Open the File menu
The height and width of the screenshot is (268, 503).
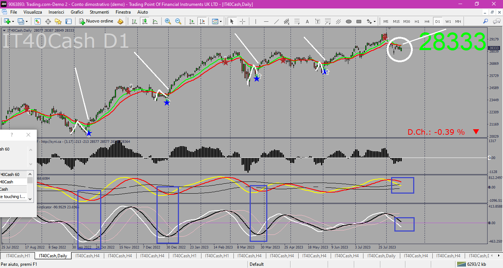tap(14, 12)
